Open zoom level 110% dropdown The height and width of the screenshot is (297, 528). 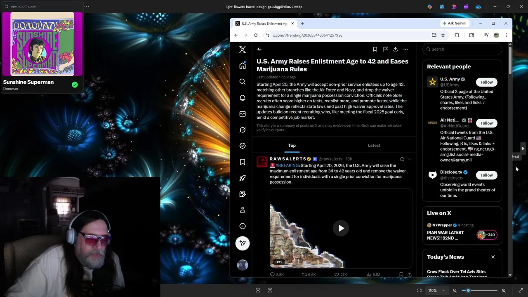tap(436, 290)
